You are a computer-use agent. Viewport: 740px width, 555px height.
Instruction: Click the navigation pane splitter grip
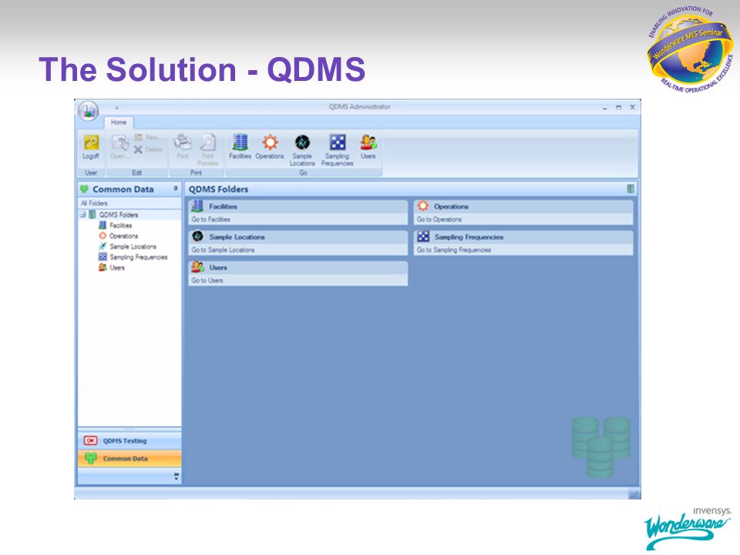coord(129,429)
